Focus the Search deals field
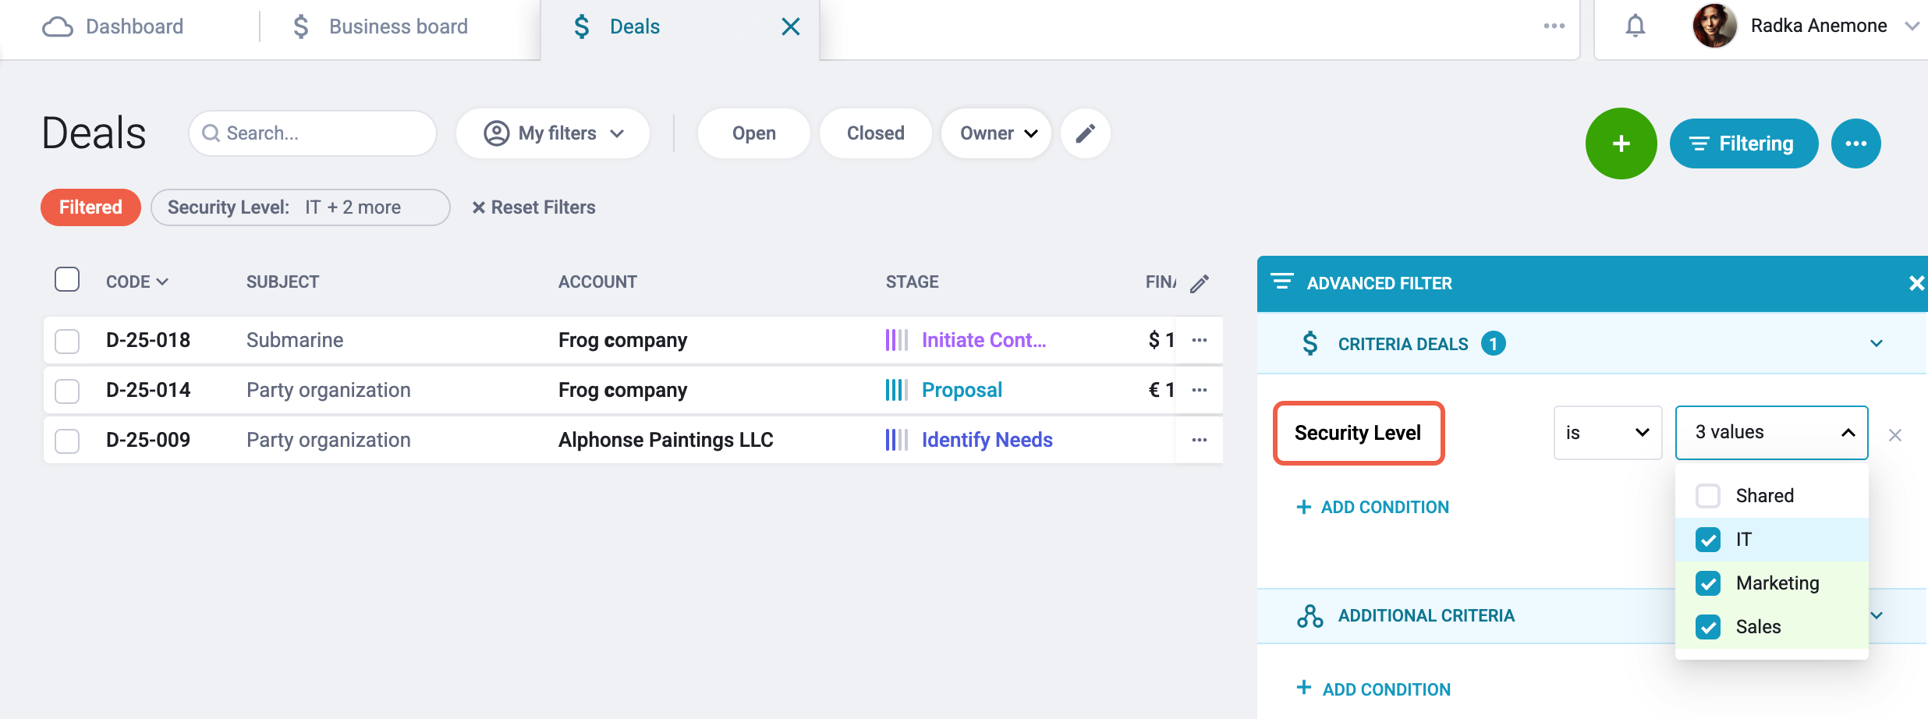 313,133
